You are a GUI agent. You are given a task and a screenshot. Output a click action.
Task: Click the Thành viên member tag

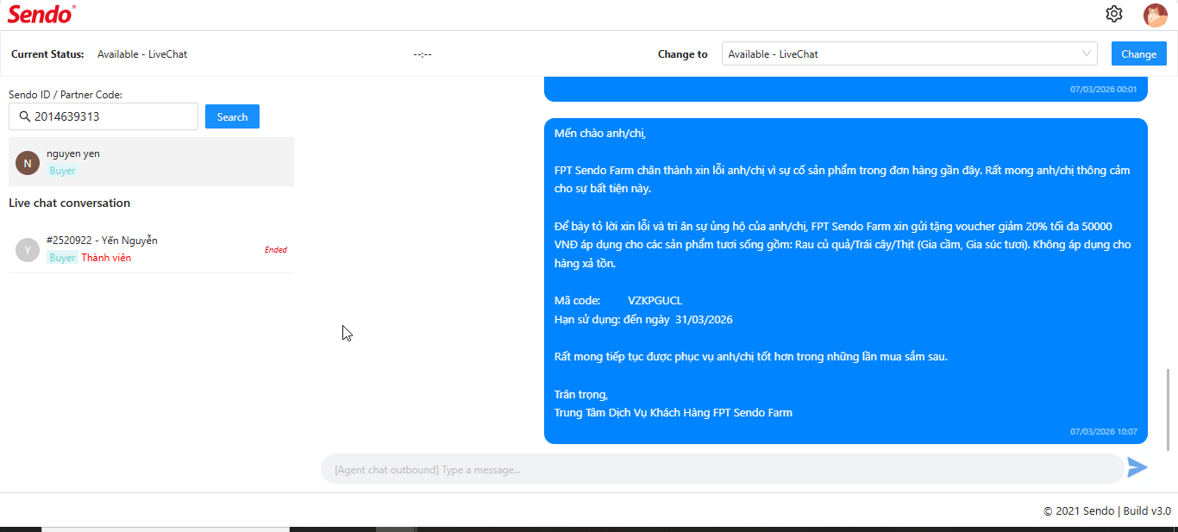coord(106,258)
